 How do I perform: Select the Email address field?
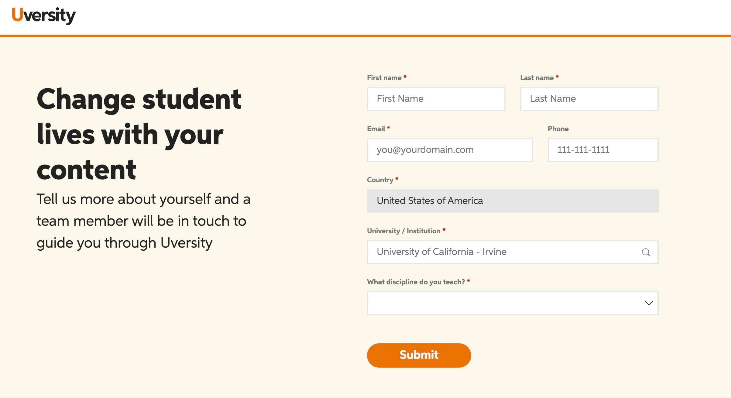tap(450, 150)
